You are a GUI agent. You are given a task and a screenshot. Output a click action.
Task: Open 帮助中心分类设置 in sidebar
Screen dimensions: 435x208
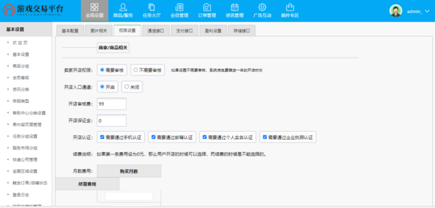(x=29, y=113)
